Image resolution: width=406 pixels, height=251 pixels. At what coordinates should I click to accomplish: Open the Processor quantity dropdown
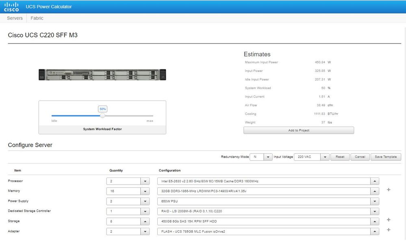pyautogui.click(x=145, y=182)
